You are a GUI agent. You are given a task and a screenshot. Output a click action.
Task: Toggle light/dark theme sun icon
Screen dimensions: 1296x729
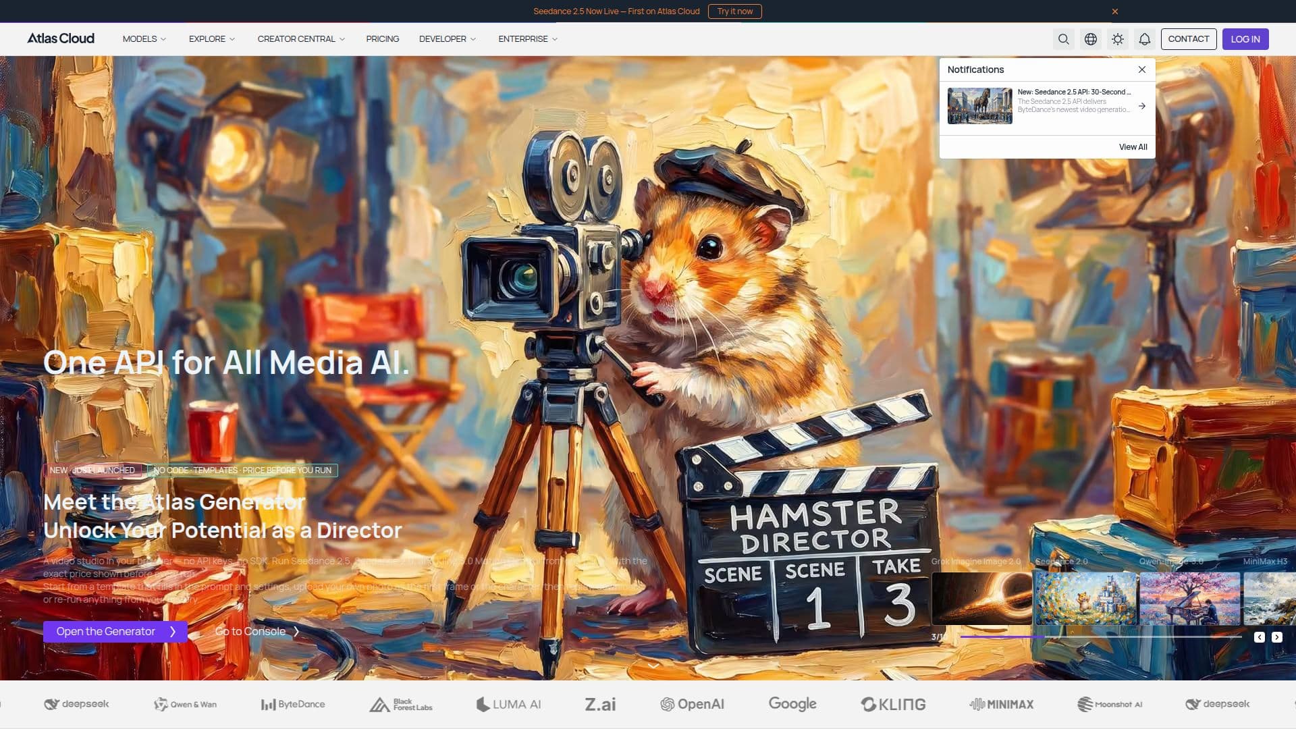point(1118,39)
